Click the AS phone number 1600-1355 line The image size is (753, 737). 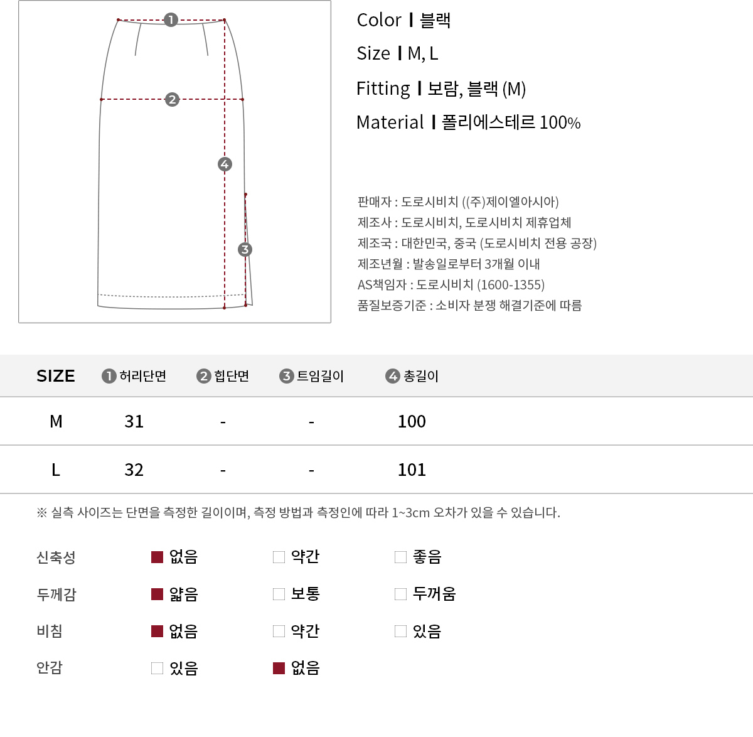coord(451,285)
